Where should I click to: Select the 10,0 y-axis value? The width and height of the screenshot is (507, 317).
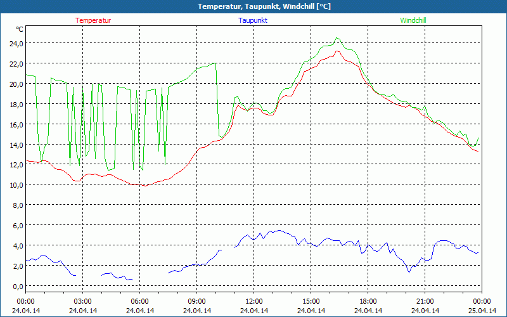tap(16, 185)
